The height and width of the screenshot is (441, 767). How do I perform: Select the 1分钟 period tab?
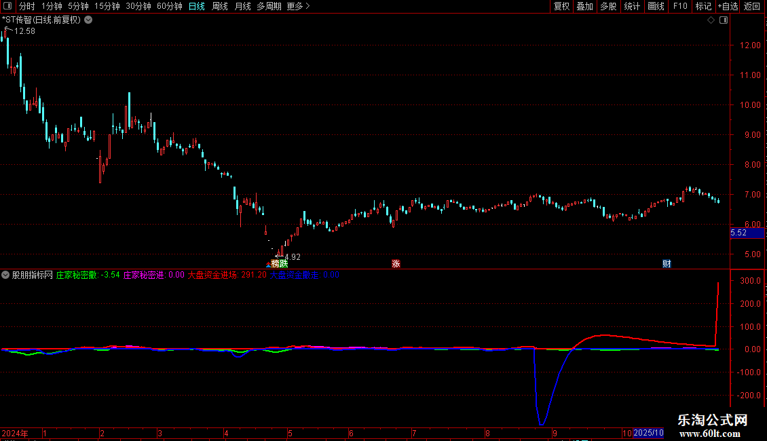click(x=52, y=6)
